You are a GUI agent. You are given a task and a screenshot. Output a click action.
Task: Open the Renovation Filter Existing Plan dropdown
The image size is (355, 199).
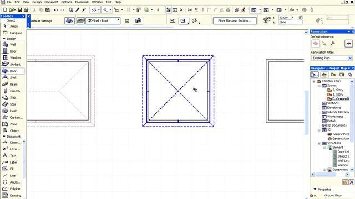[x=332, y=58]
